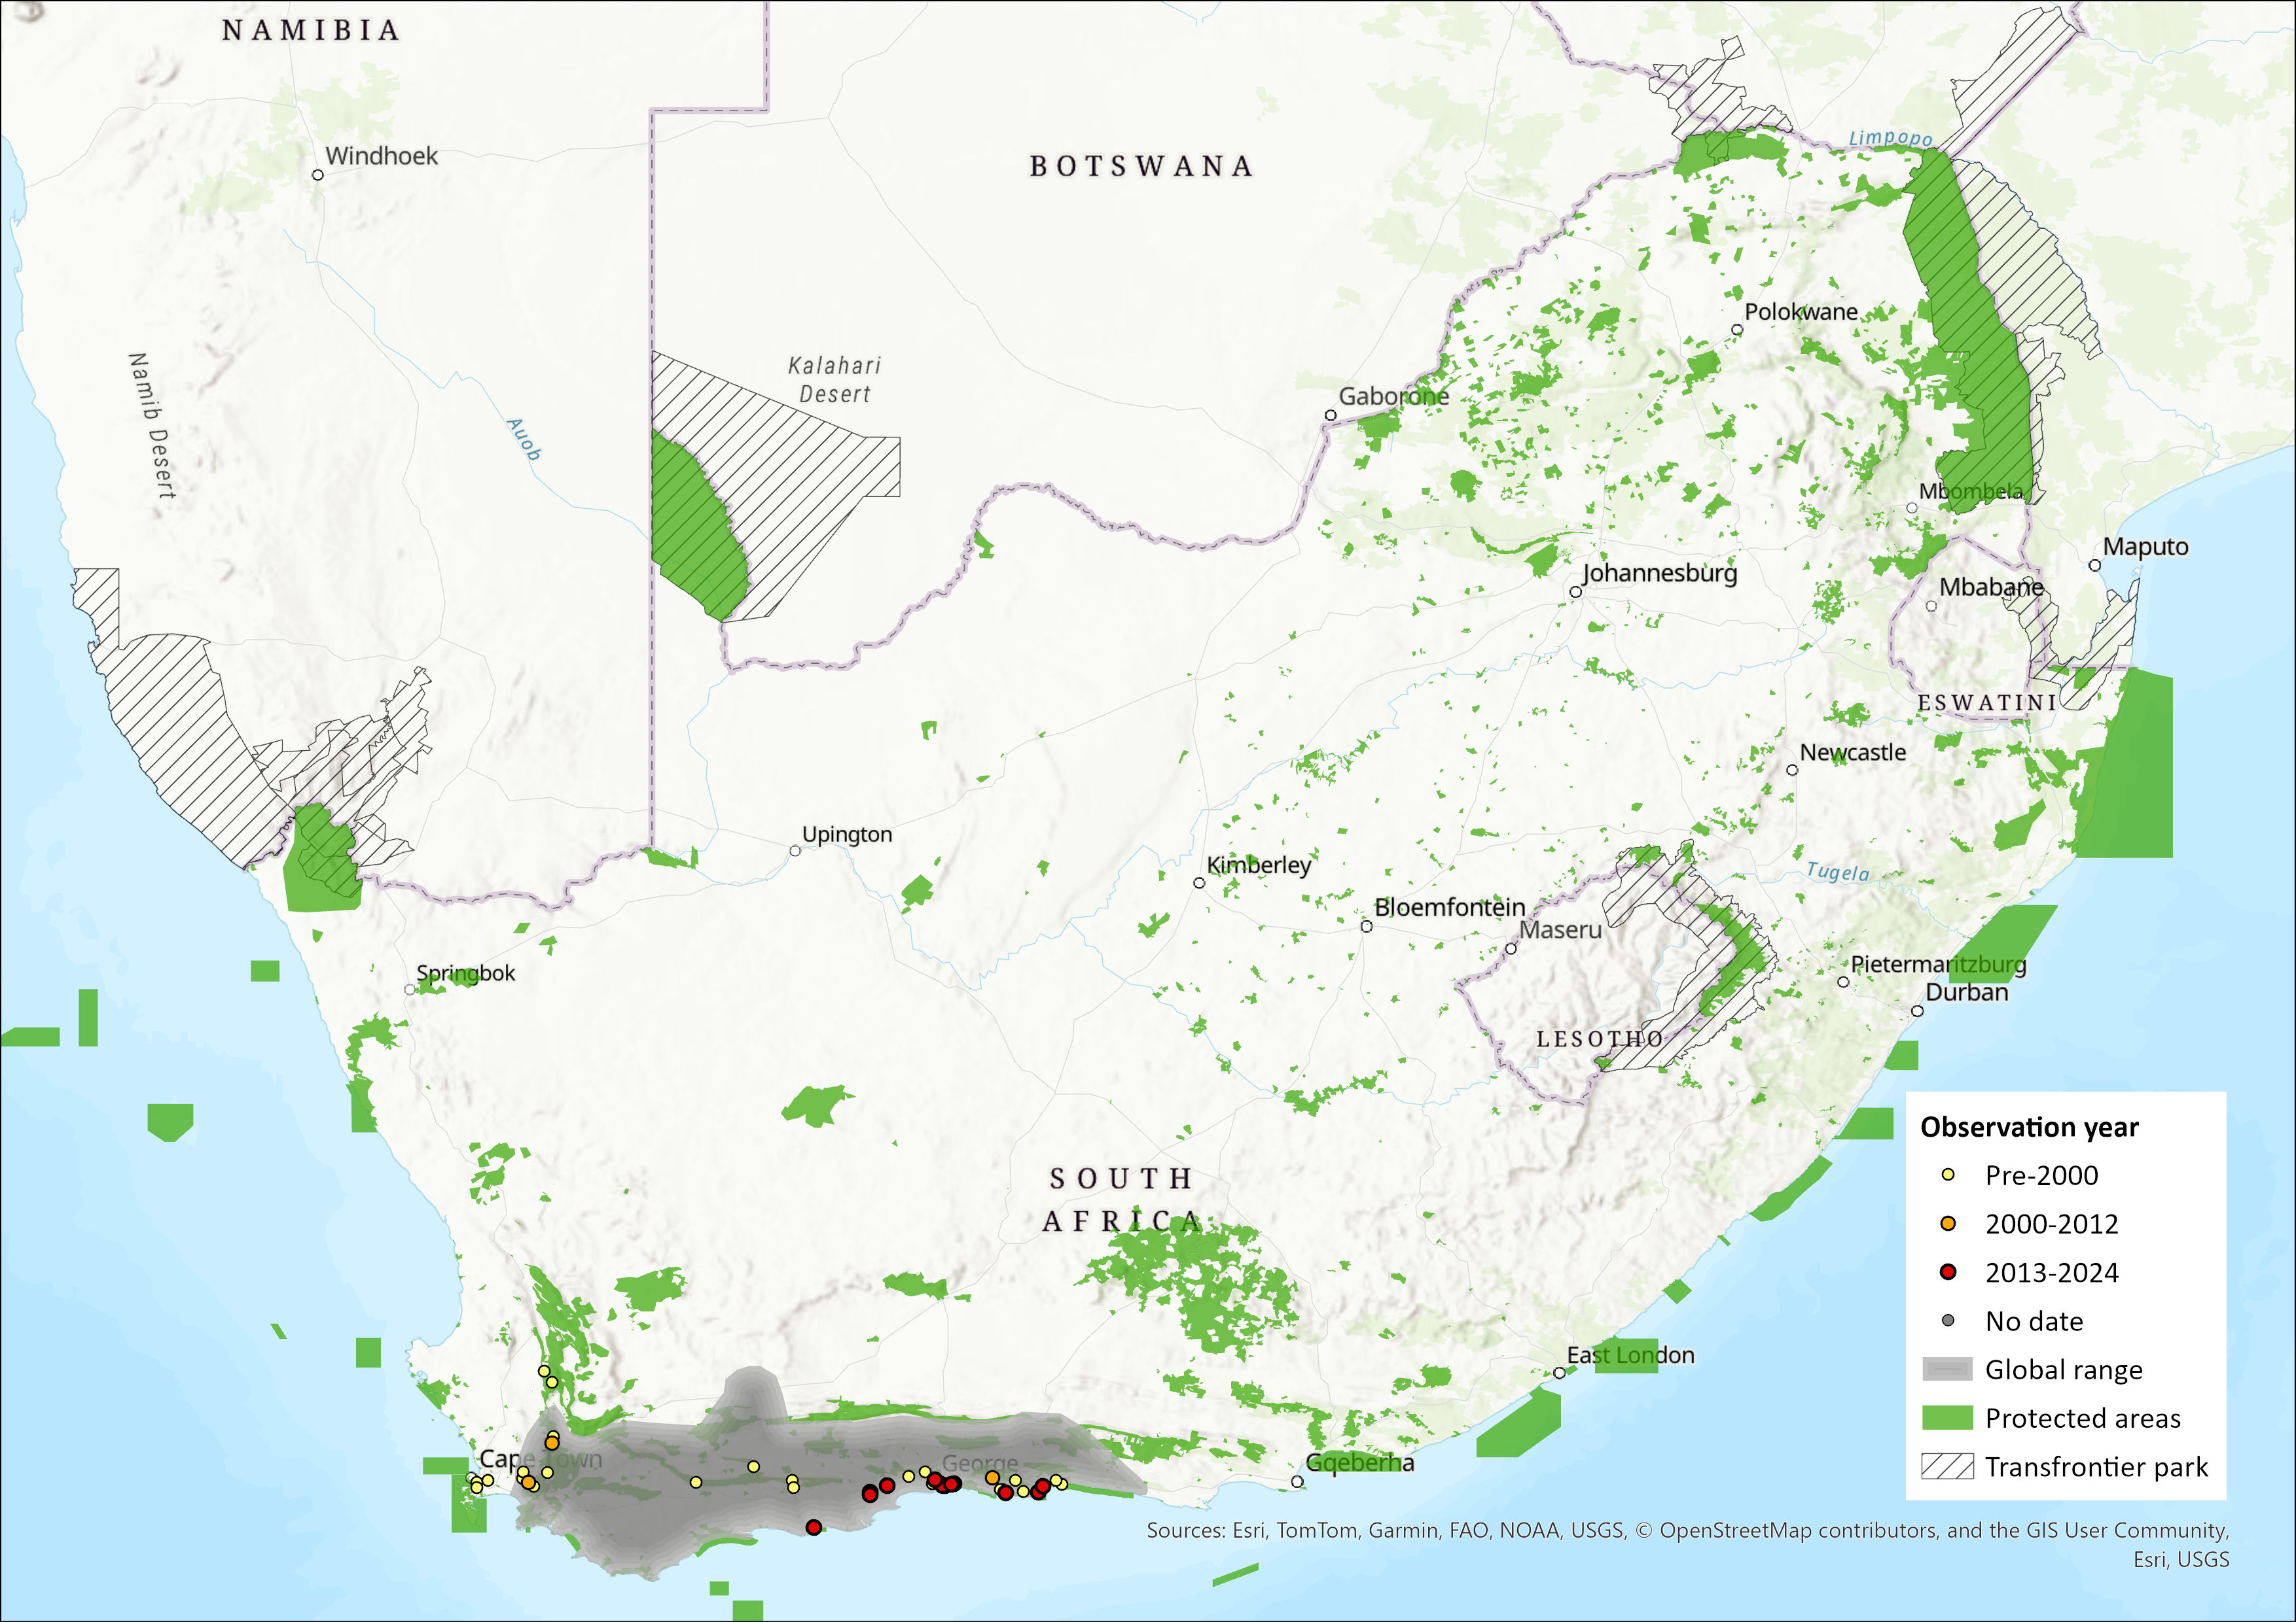
Task: Click the No date grey legend dot
Action: (1947, 1320)
